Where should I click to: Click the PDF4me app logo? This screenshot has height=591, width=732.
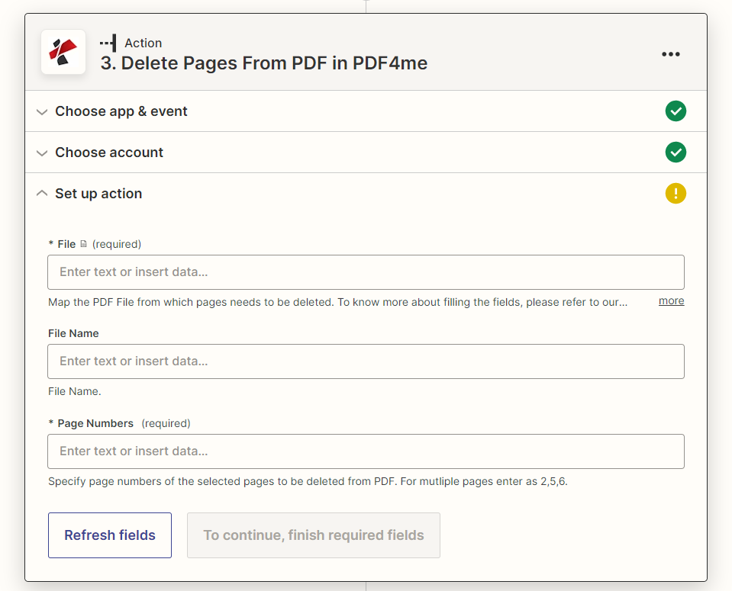[x=63, y=52]
